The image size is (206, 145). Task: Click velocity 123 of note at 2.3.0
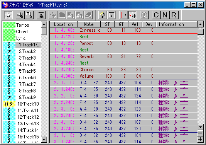tap(137, 109)
